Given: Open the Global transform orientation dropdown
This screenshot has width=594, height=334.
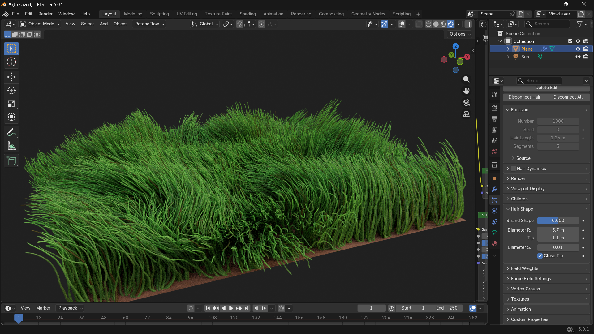Looking at the screenshot, I should (205, 24).
